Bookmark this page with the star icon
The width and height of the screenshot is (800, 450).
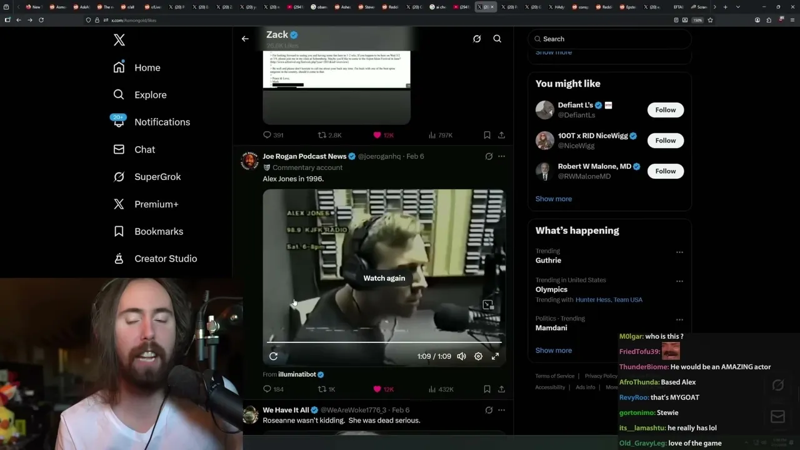(711, 20)
